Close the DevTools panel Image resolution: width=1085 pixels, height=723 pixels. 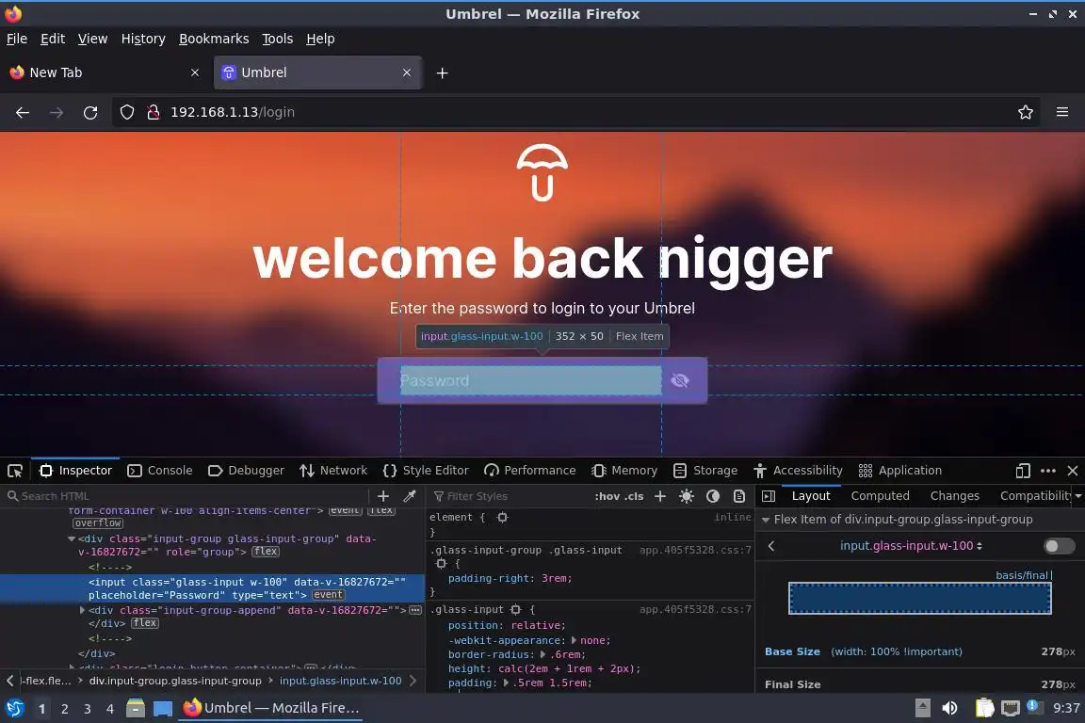point(1073,471)
